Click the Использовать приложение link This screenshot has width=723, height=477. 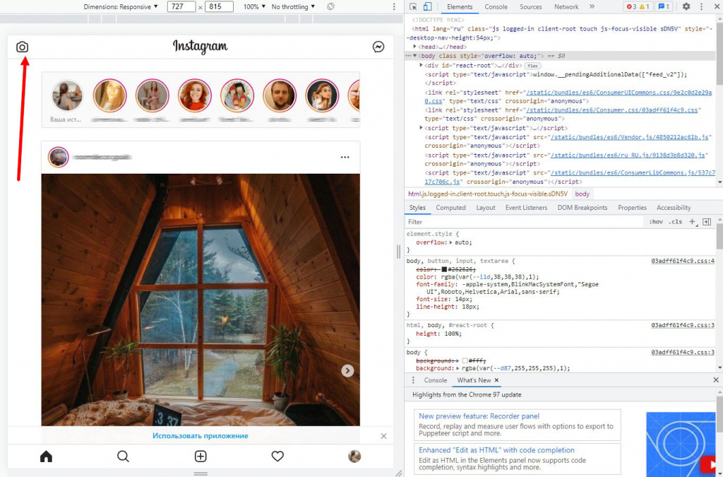[x=200, y=436]
